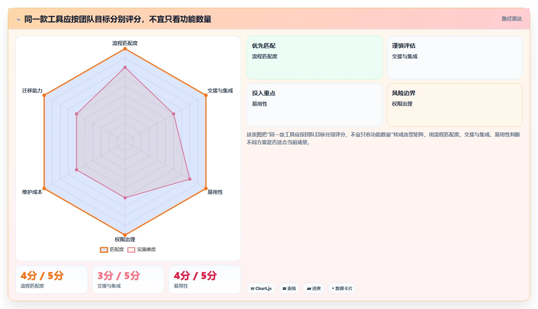
Task: Select orange 匹配度 point on 交接与集成 axis
Action: coord(206,95)
